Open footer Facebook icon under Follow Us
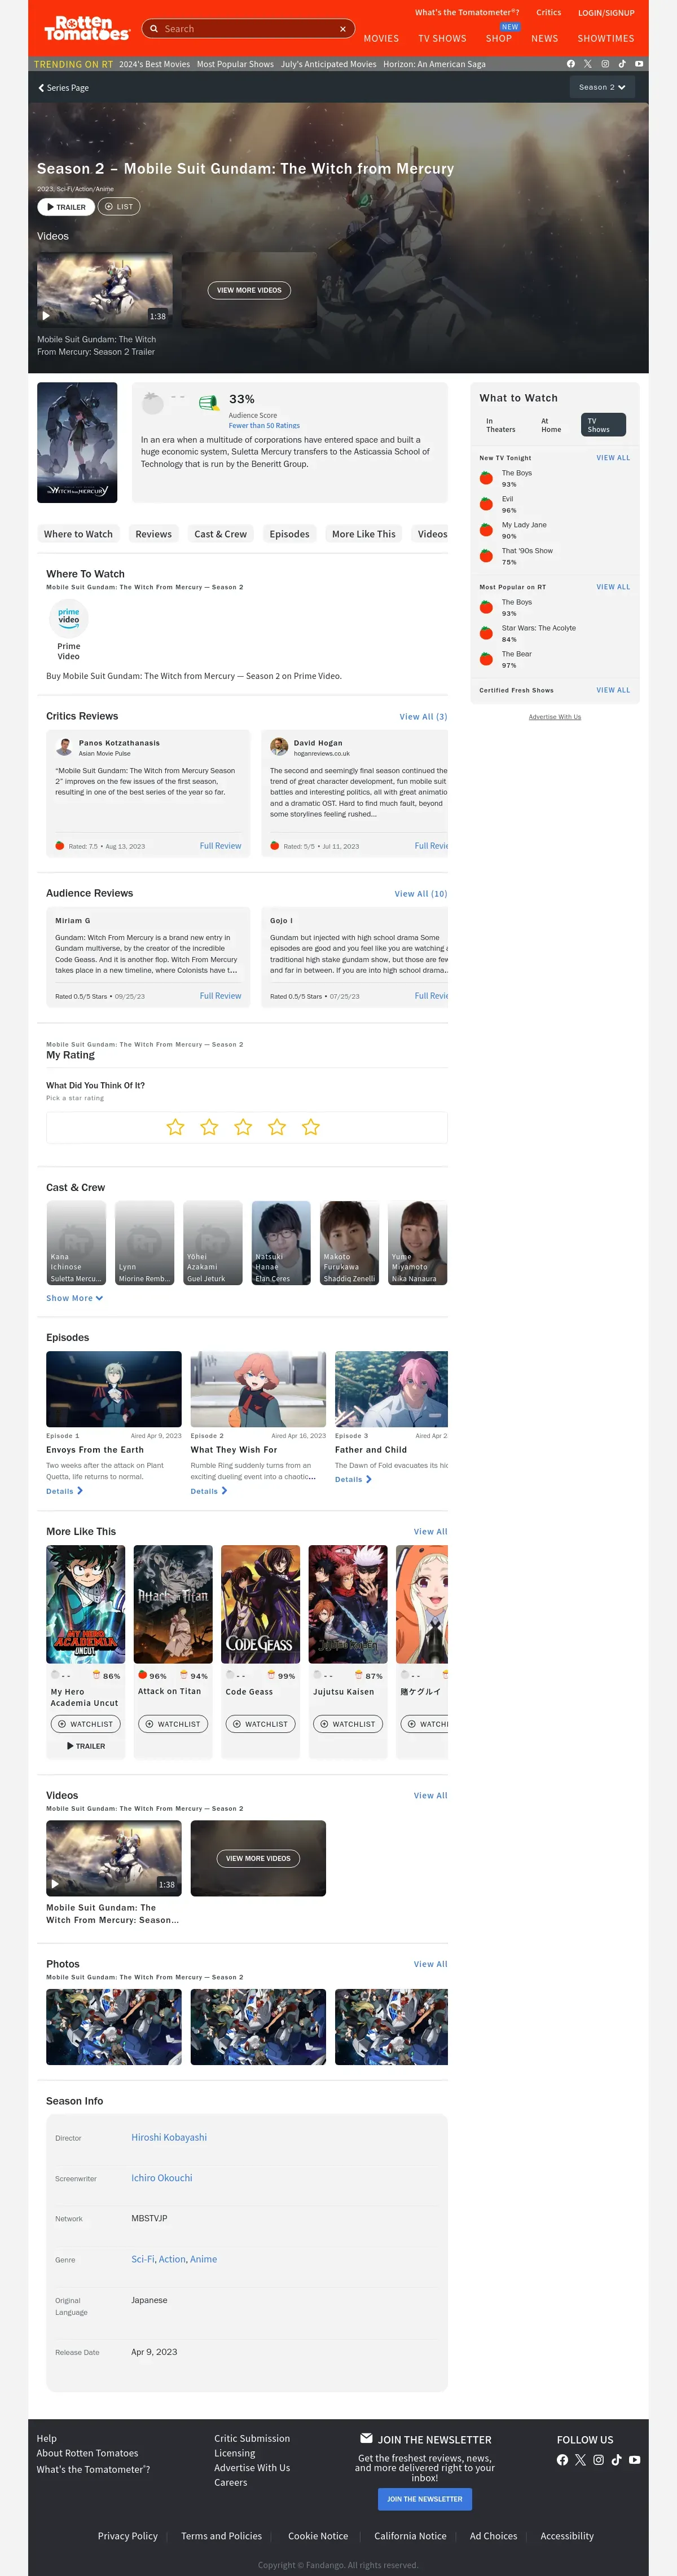The height and width of the screenshot is (2576, 677). click(x=562, y=2459)
